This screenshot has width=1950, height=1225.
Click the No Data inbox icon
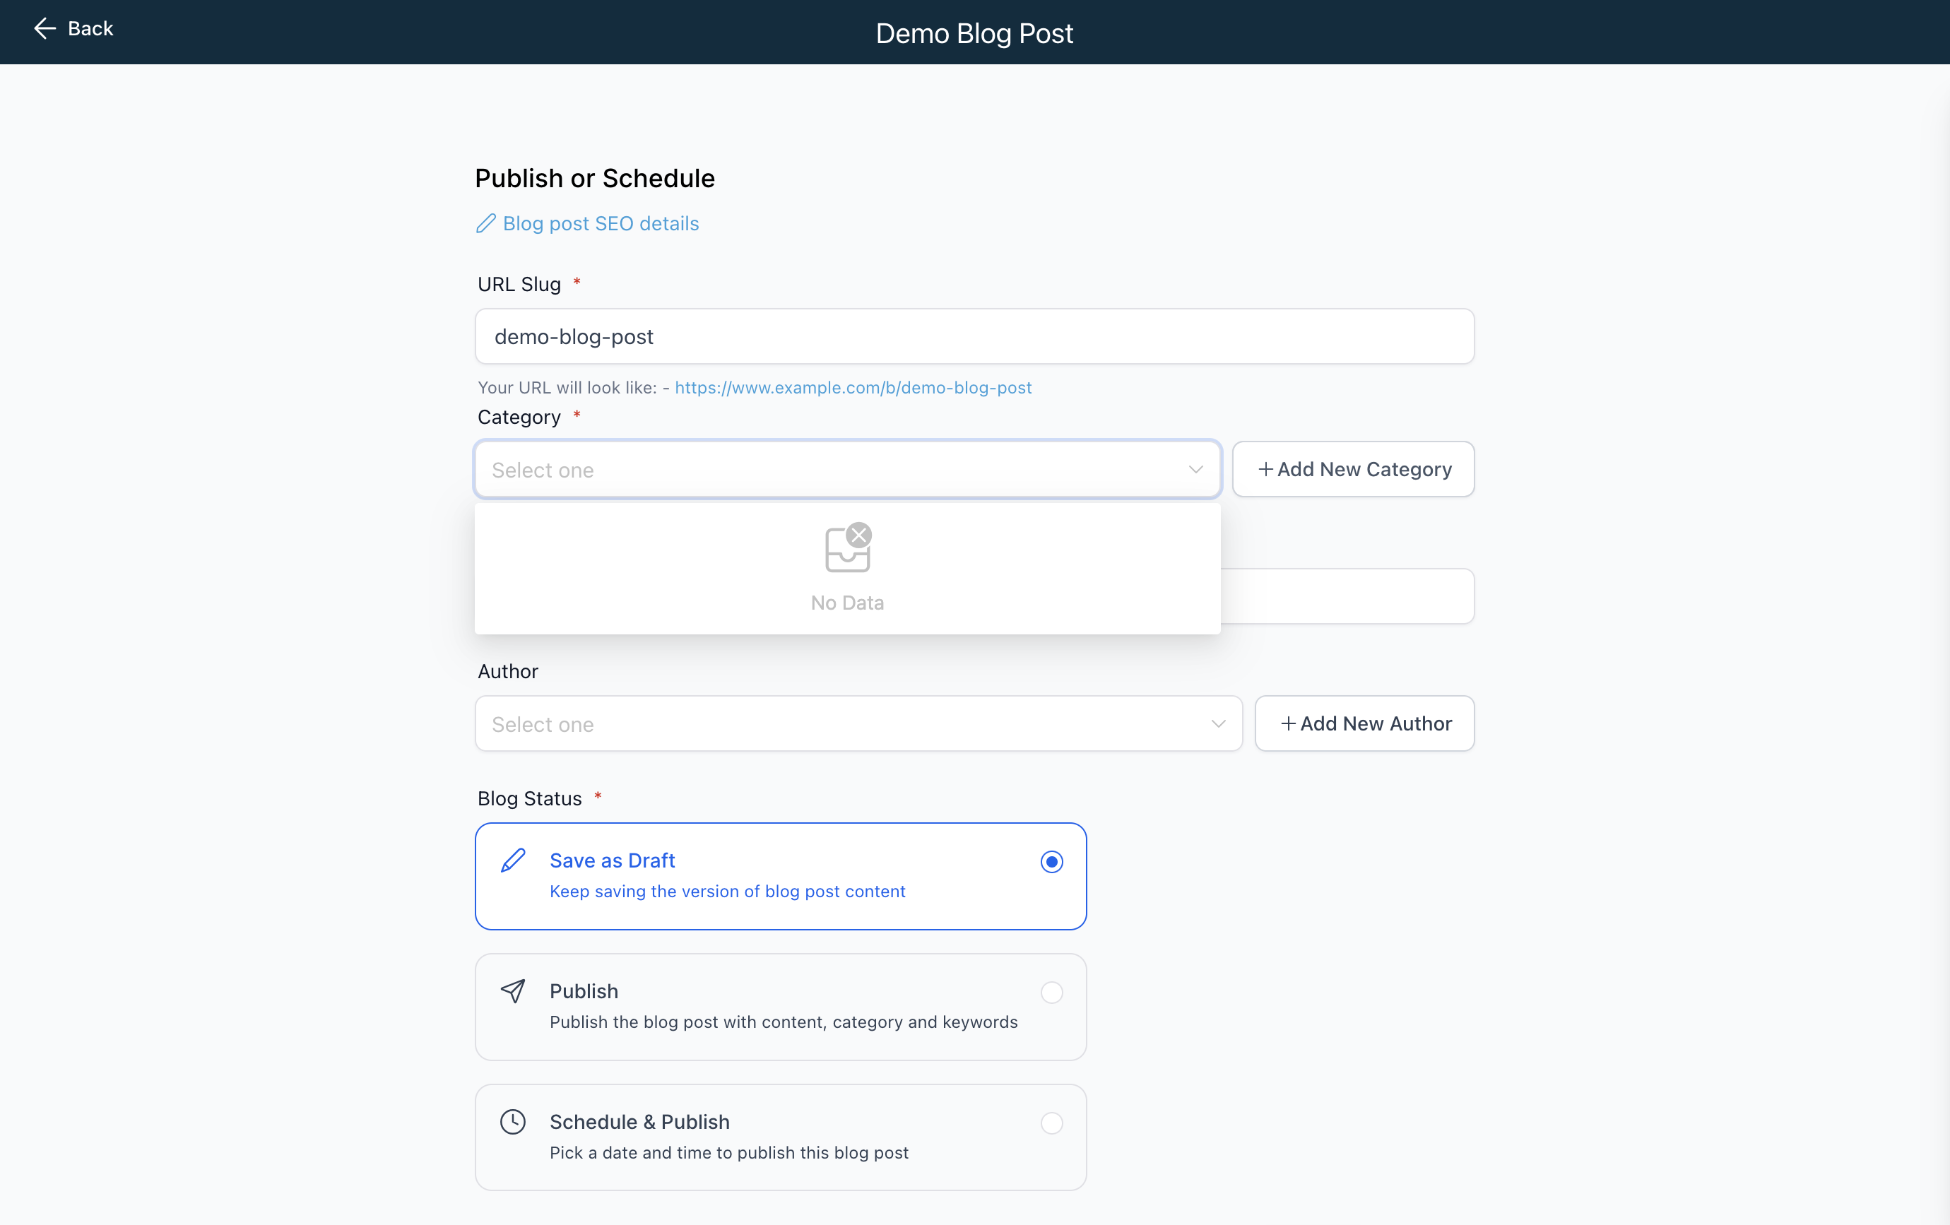coord(848,548)
